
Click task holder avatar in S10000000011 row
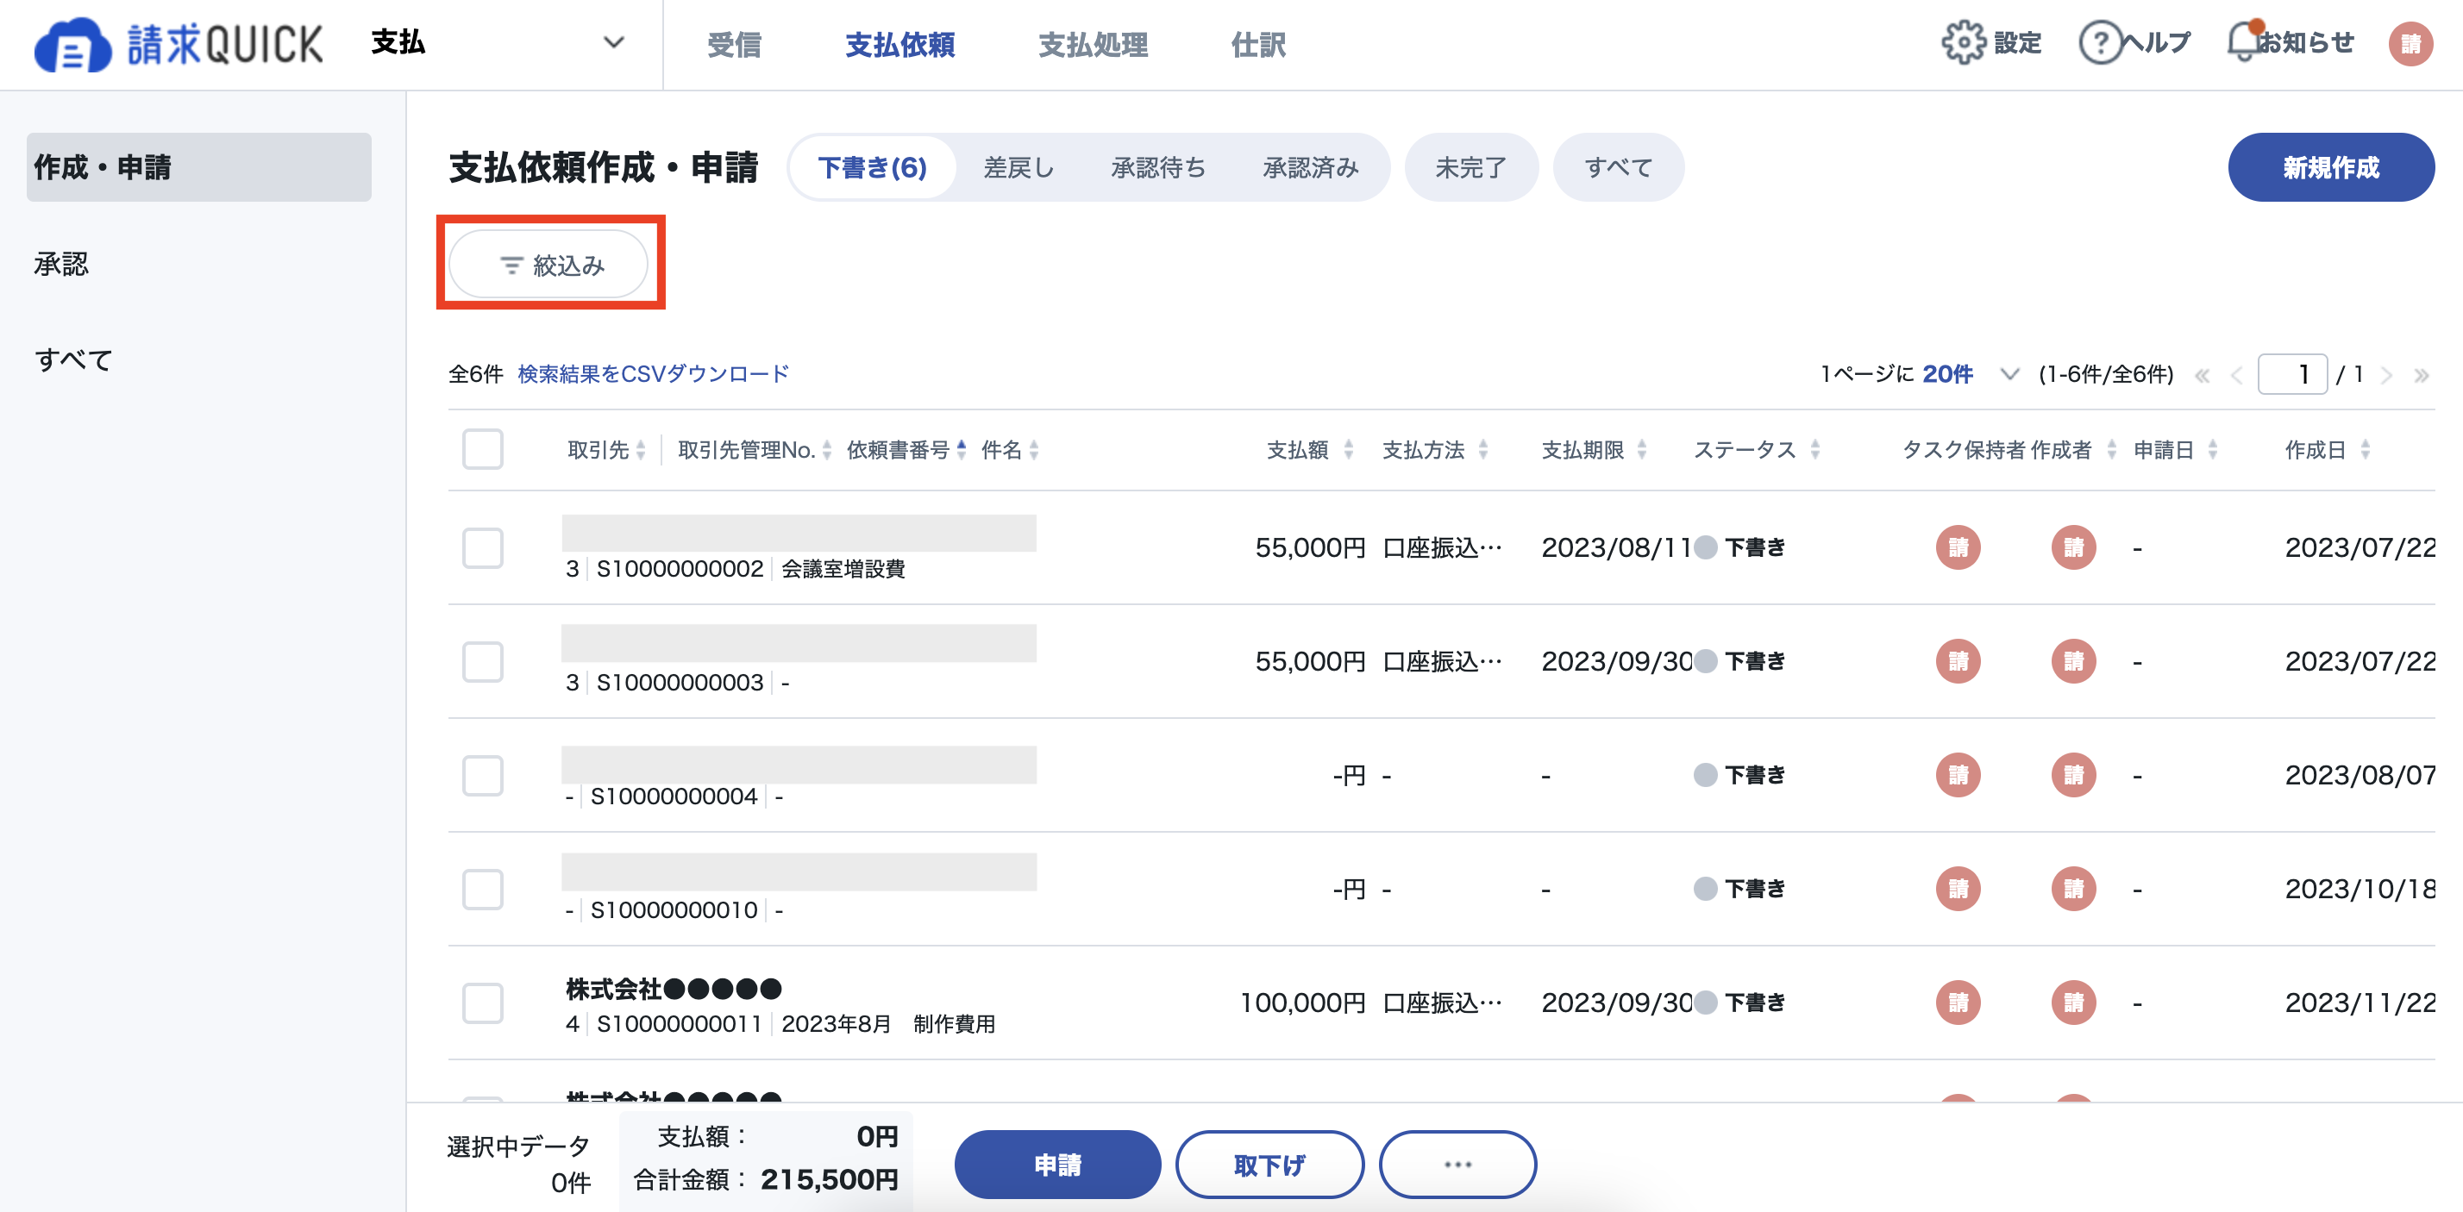(1958, 1003)
